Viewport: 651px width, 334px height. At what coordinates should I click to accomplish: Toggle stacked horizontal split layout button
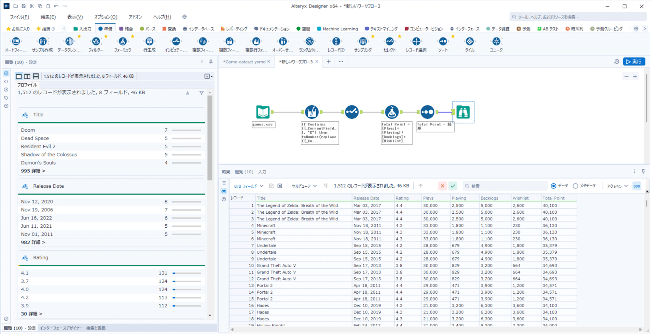[36, 76]
